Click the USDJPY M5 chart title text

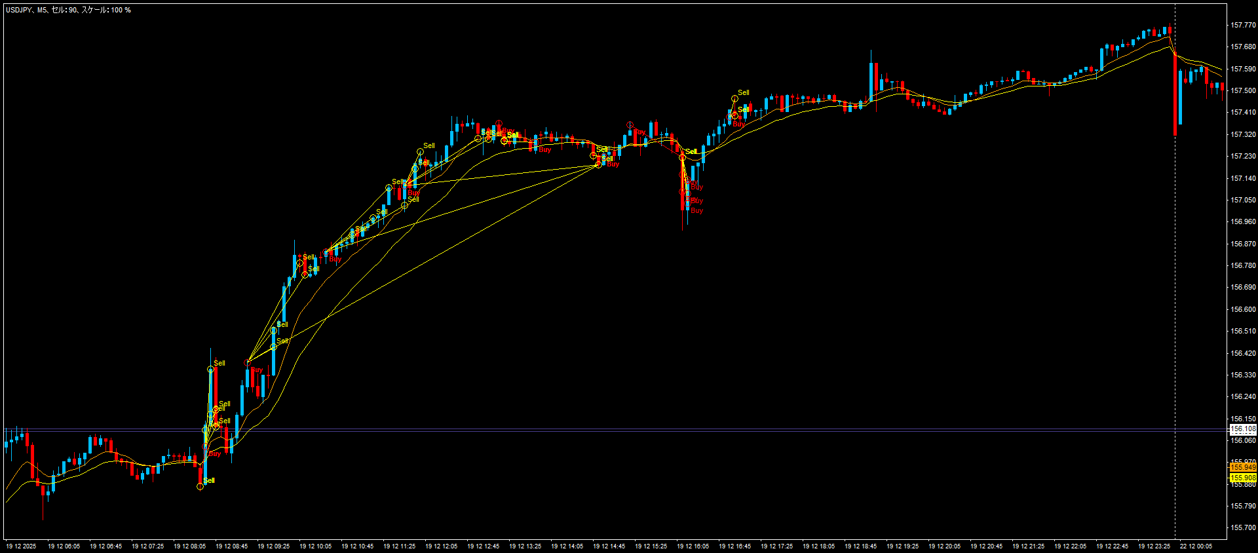[68, 10]
